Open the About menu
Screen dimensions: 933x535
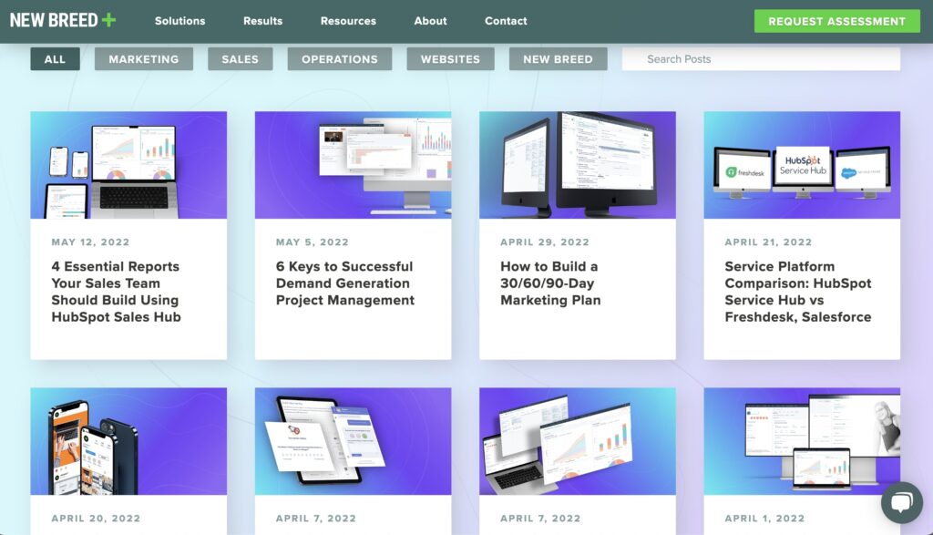(x=430, y=21)
